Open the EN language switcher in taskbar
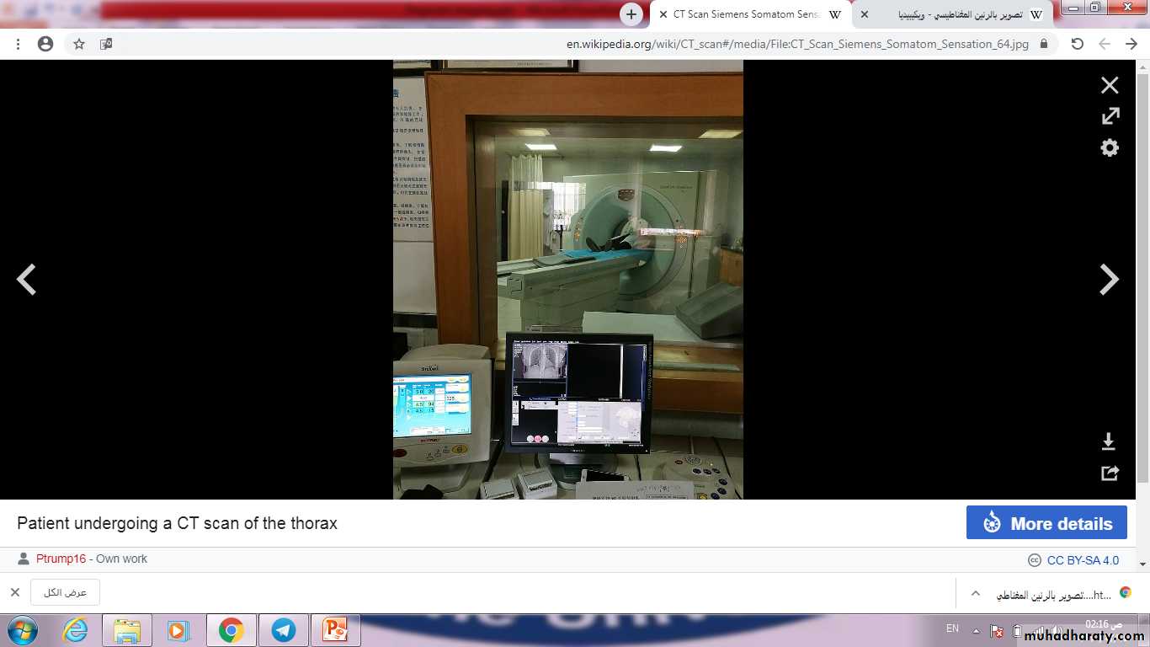The width and height of the screenshot is (1150, 647). [x=952, y=628]
